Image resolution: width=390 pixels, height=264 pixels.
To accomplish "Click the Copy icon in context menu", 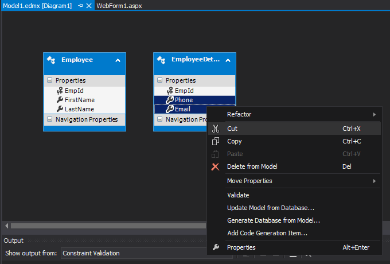I will tap(216, 141).
